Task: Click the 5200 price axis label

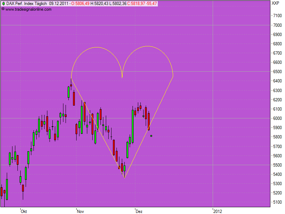Action: (278, 193)
